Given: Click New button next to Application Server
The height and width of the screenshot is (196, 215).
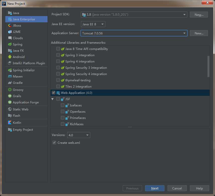Looking at the screenshot, I should (199, 33).
